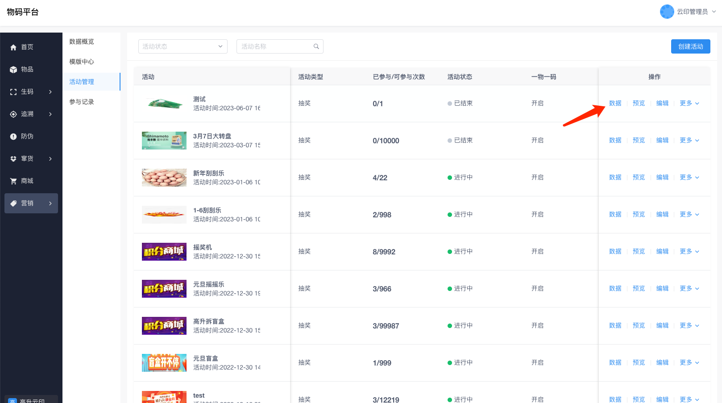Viewport: 722px width, 403px height.
Task: Expand the 追溯 submenu chevron
Action: click(x=50, y=114)
